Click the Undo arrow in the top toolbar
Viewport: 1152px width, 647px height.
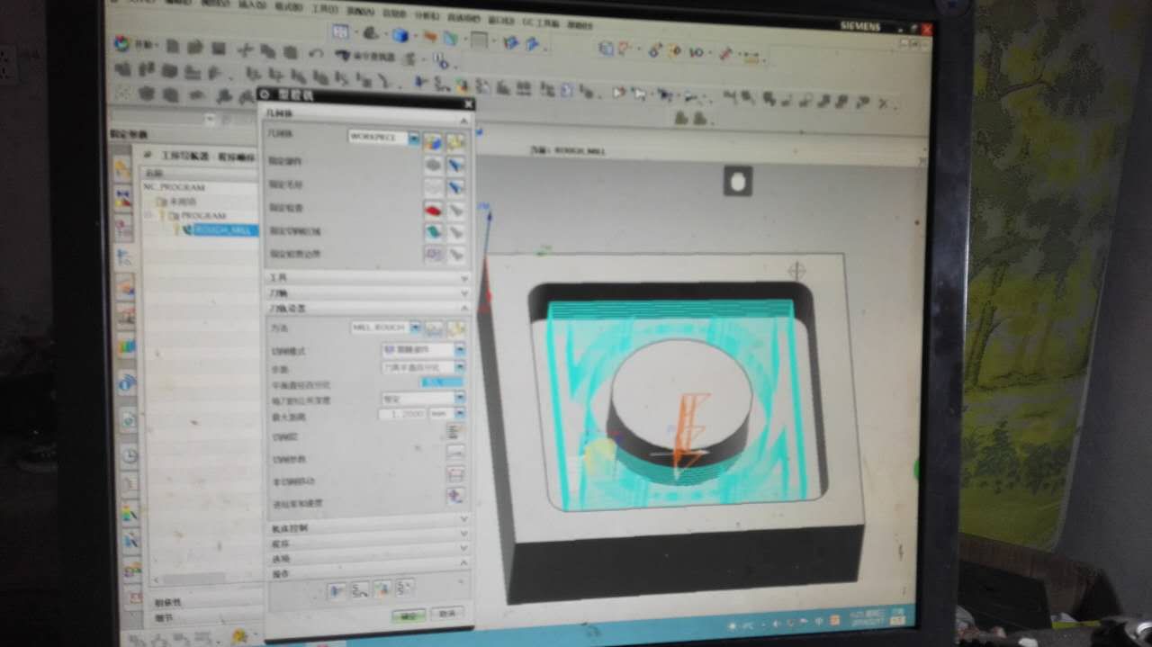click(315, 54)
